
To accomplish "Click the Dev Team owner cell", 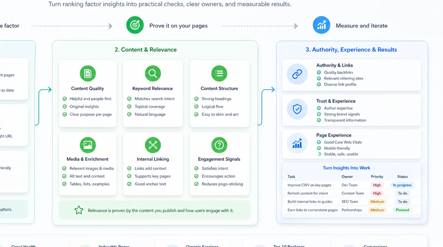I will click(x=349, y=185).
